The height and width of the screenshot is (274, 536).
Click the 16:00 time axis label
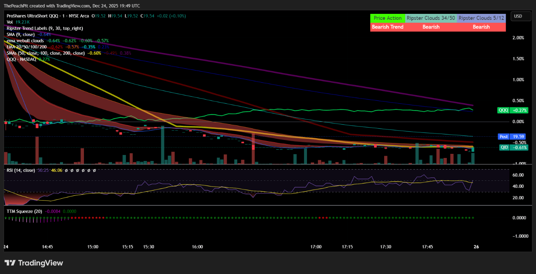pyautogui.click(x=197, y=247)
